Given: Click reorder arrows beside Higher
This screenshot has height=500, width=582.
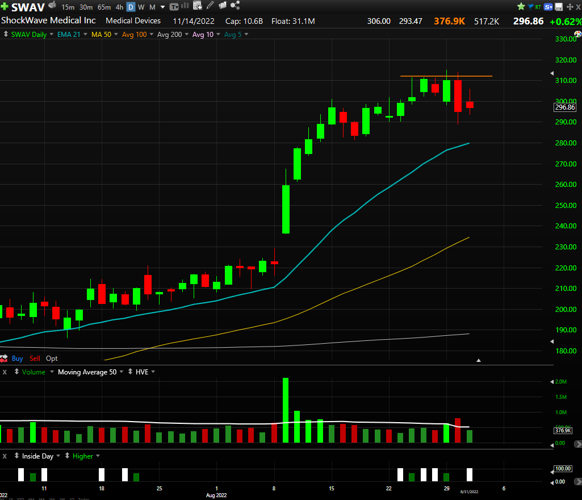Looking at the screenshot, I should tap(67, 456).
